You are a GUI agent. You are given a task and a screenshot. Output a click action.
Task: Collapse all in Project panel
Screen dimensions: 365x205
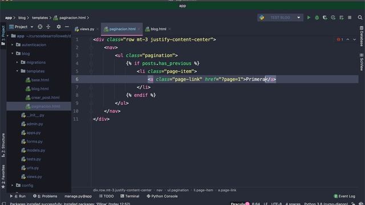tap(48, 27)
